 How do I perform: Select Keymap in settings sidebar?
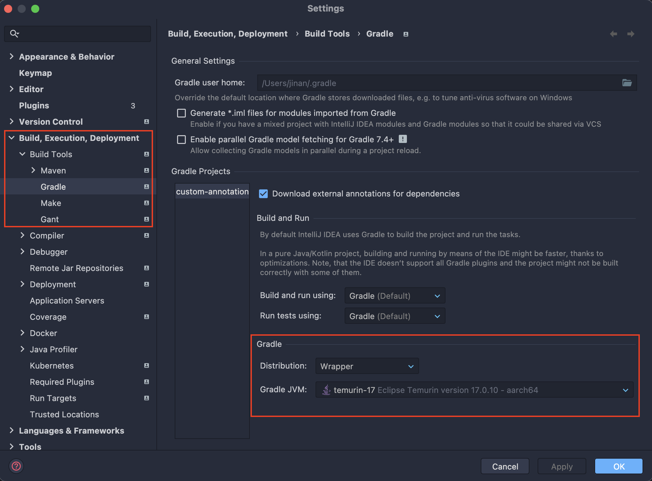click(x=36, y=73)
